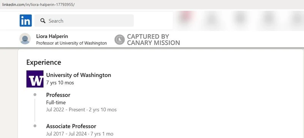The height and width of the screenshot is (138, 304).
Task: Select the Professor position title
Action: (x=58, y=95)
